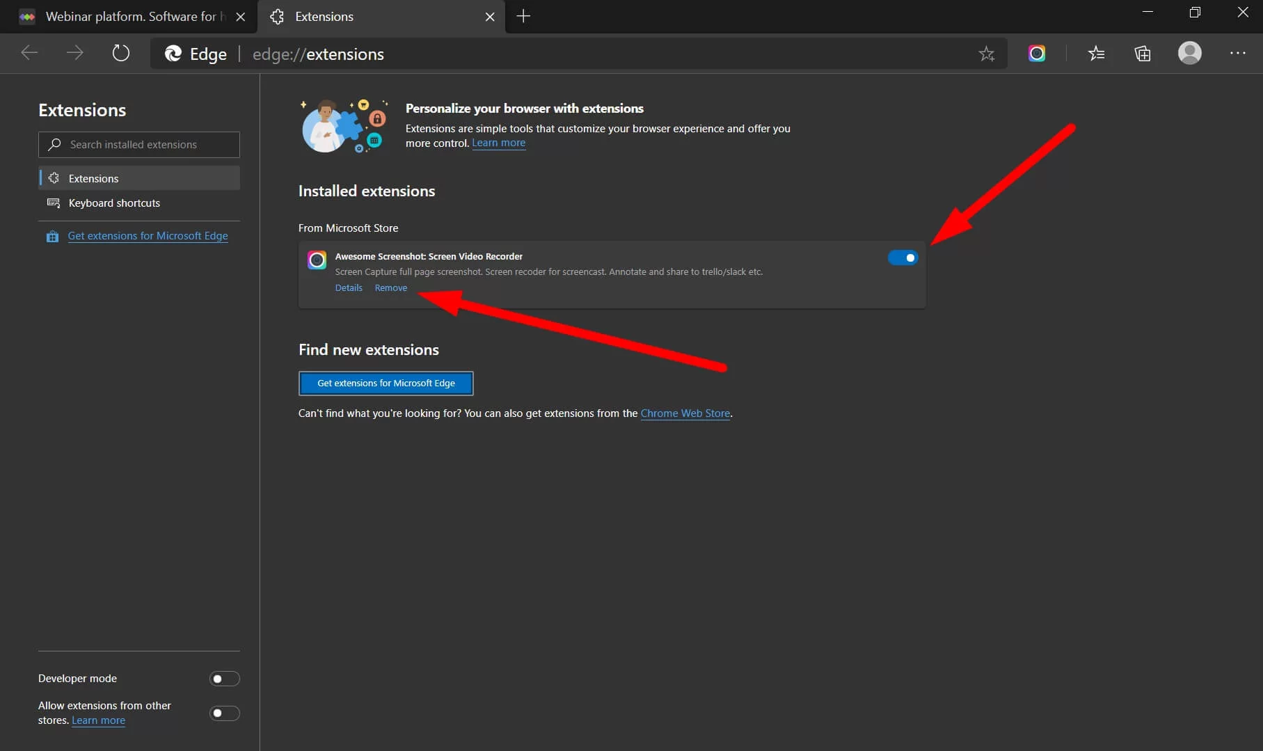Open the browser profile avatar
This screenshot has width=1263, height=751.
click(1190, 54)
